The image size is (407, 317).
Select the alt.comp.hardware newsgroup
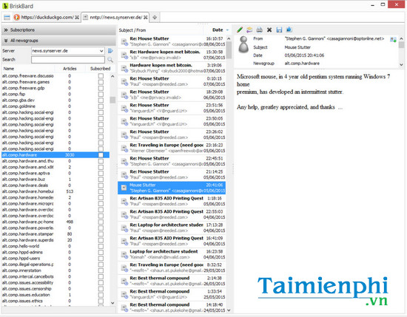[55, 155]
